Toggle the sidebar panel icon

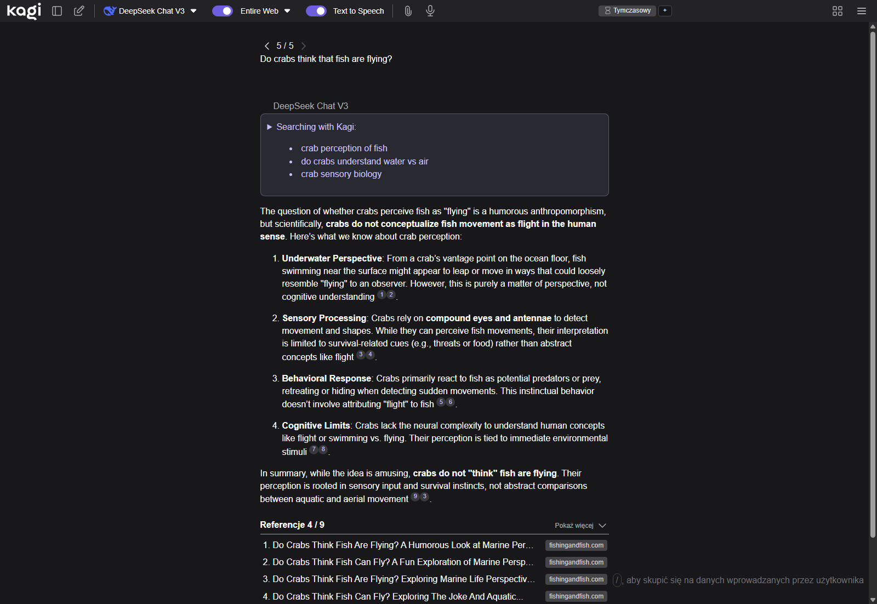click(x=57, y=11)
